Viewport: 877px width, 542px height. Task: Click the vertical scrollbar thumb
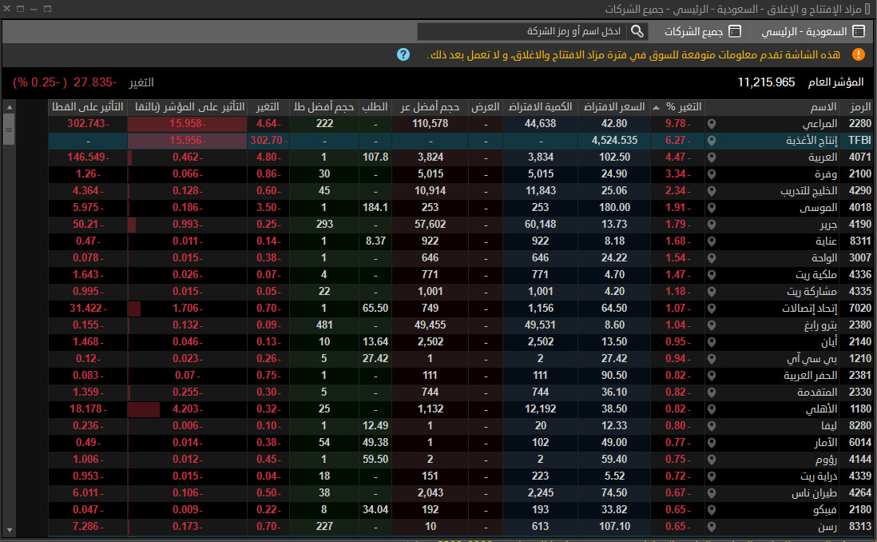click(x=9, y=130)
